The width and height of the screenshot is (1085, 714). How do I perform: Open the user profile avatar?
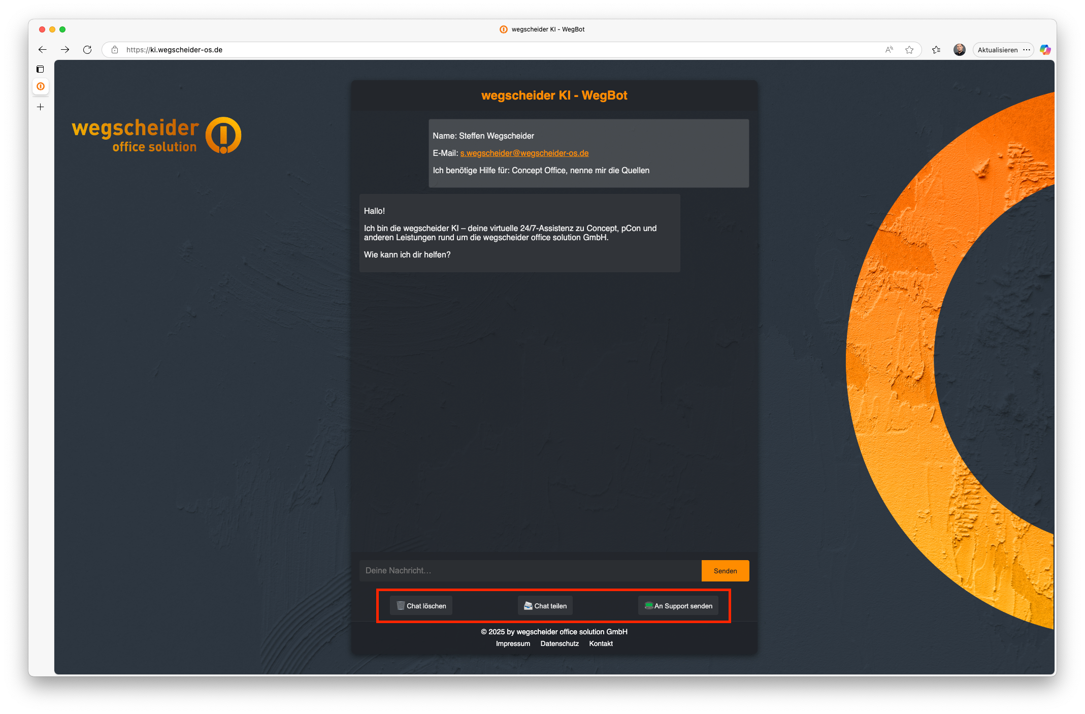959,50
